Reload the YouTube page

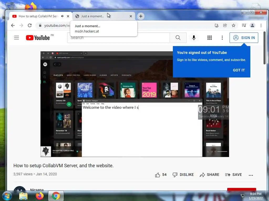30,25
